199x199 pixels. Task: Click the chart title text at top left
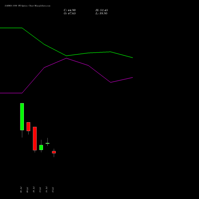[27, 6]
